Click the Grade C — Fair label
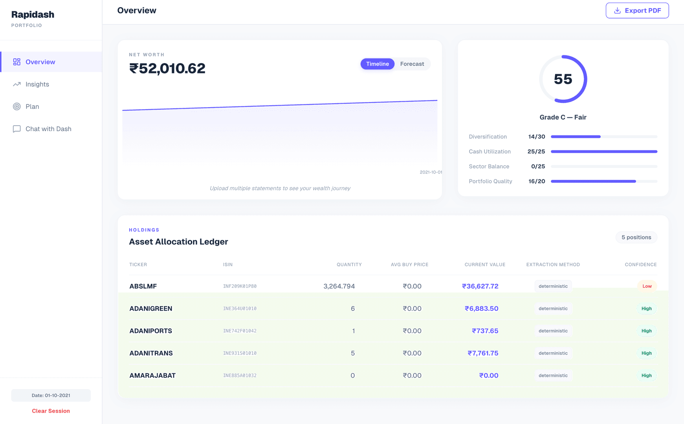This screenshot has height=424, width=684. (563, 117)
